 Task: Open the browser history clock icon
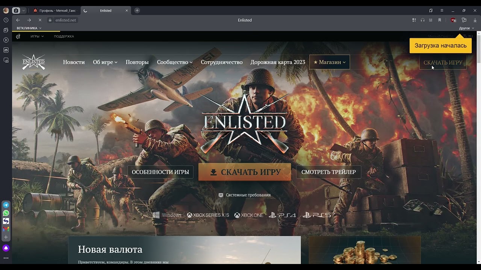pos(6,20)
